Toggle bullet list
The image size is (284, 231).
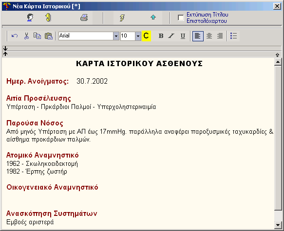click(x=233, y=36)
